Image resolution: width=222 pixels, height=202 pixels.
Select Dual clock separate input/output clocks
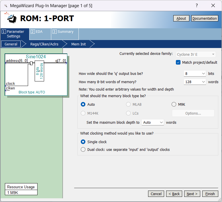(83, 149)
